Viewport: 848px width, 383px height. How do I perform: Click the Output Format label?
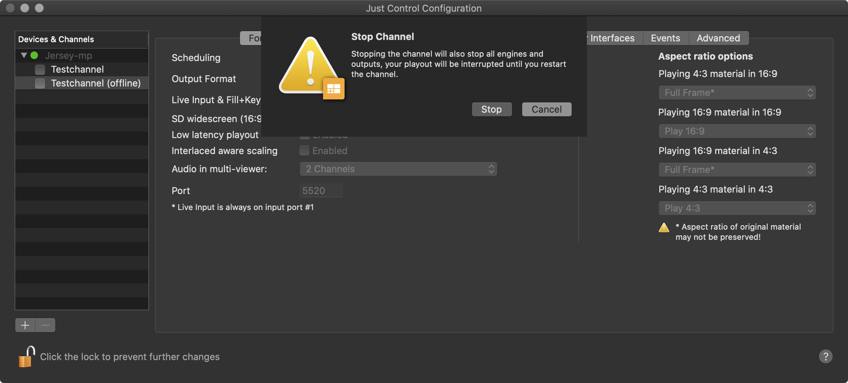point(204,79)
